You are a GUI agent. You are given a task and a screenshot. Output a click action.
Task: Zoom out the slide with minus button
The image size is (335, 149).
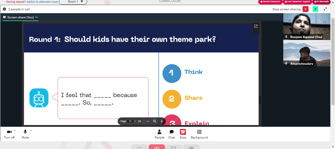click(148, 121)
